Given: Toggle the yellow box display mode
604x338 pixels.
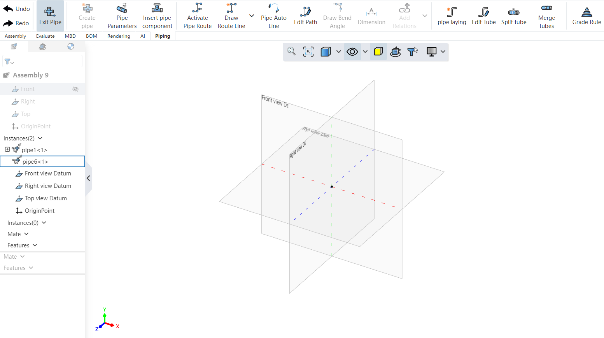Looking at the screenshot, I should [378, 52].
